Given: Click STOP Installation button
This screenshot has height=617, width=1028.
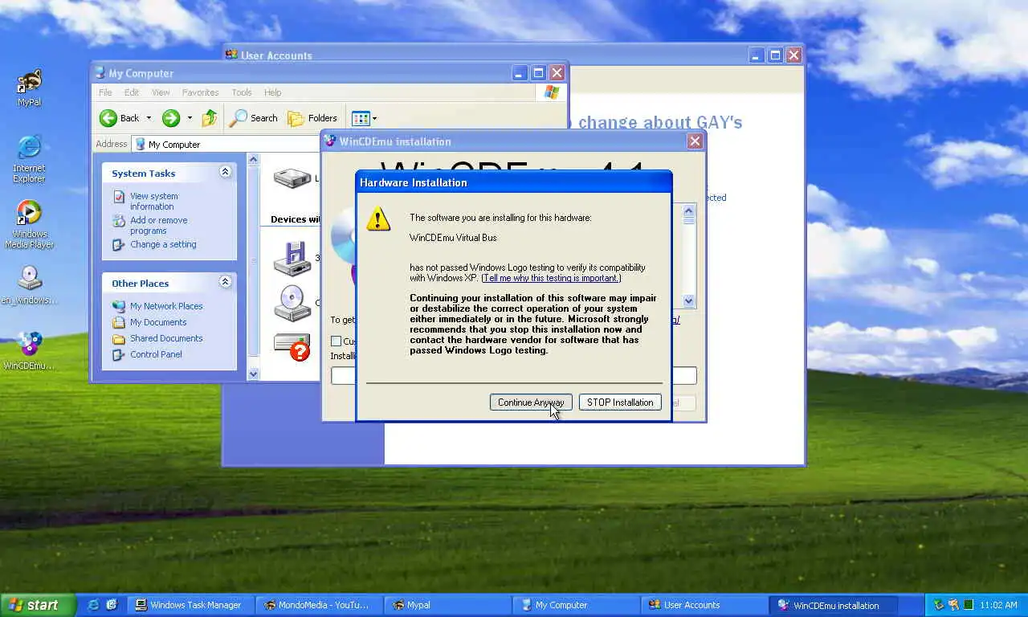Looking at the screenshot, I should (620, 402).
